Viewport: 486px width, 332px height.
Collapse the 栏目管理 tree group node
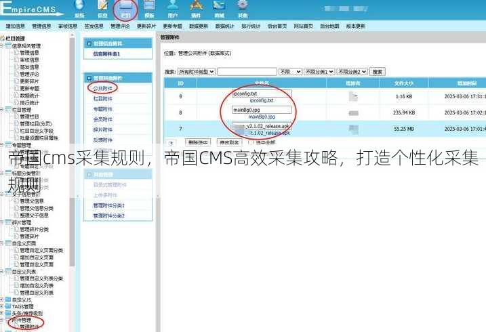[2, 110]
